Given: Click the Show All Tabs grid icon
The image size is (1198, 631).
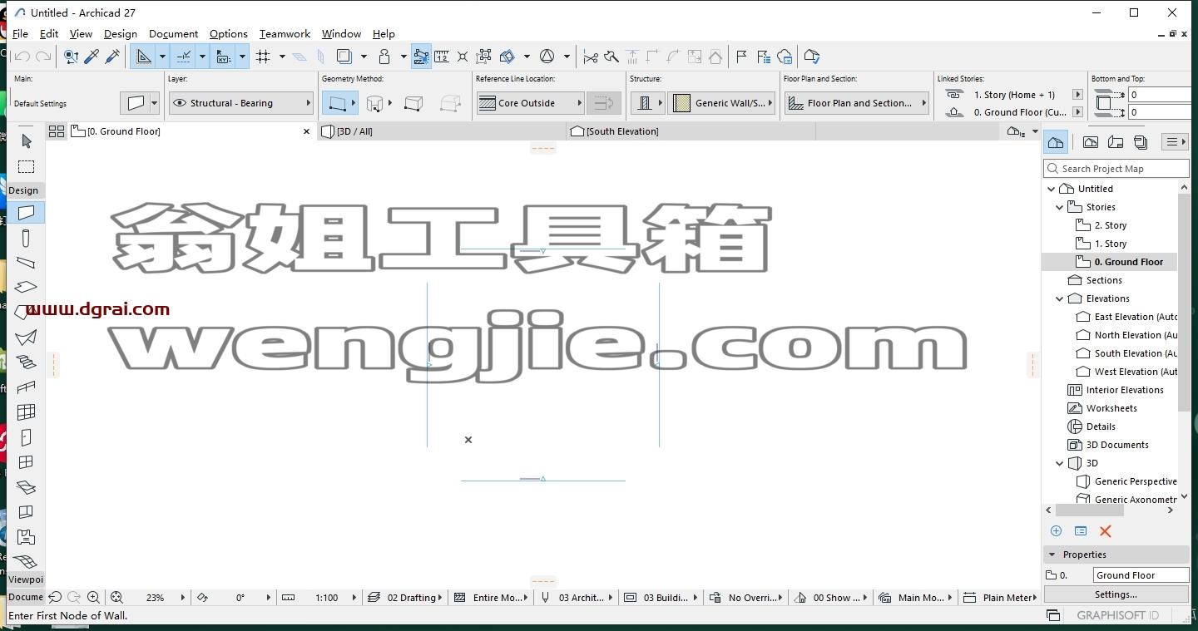Looking at the screenshot, I should [x=57, y=131].
